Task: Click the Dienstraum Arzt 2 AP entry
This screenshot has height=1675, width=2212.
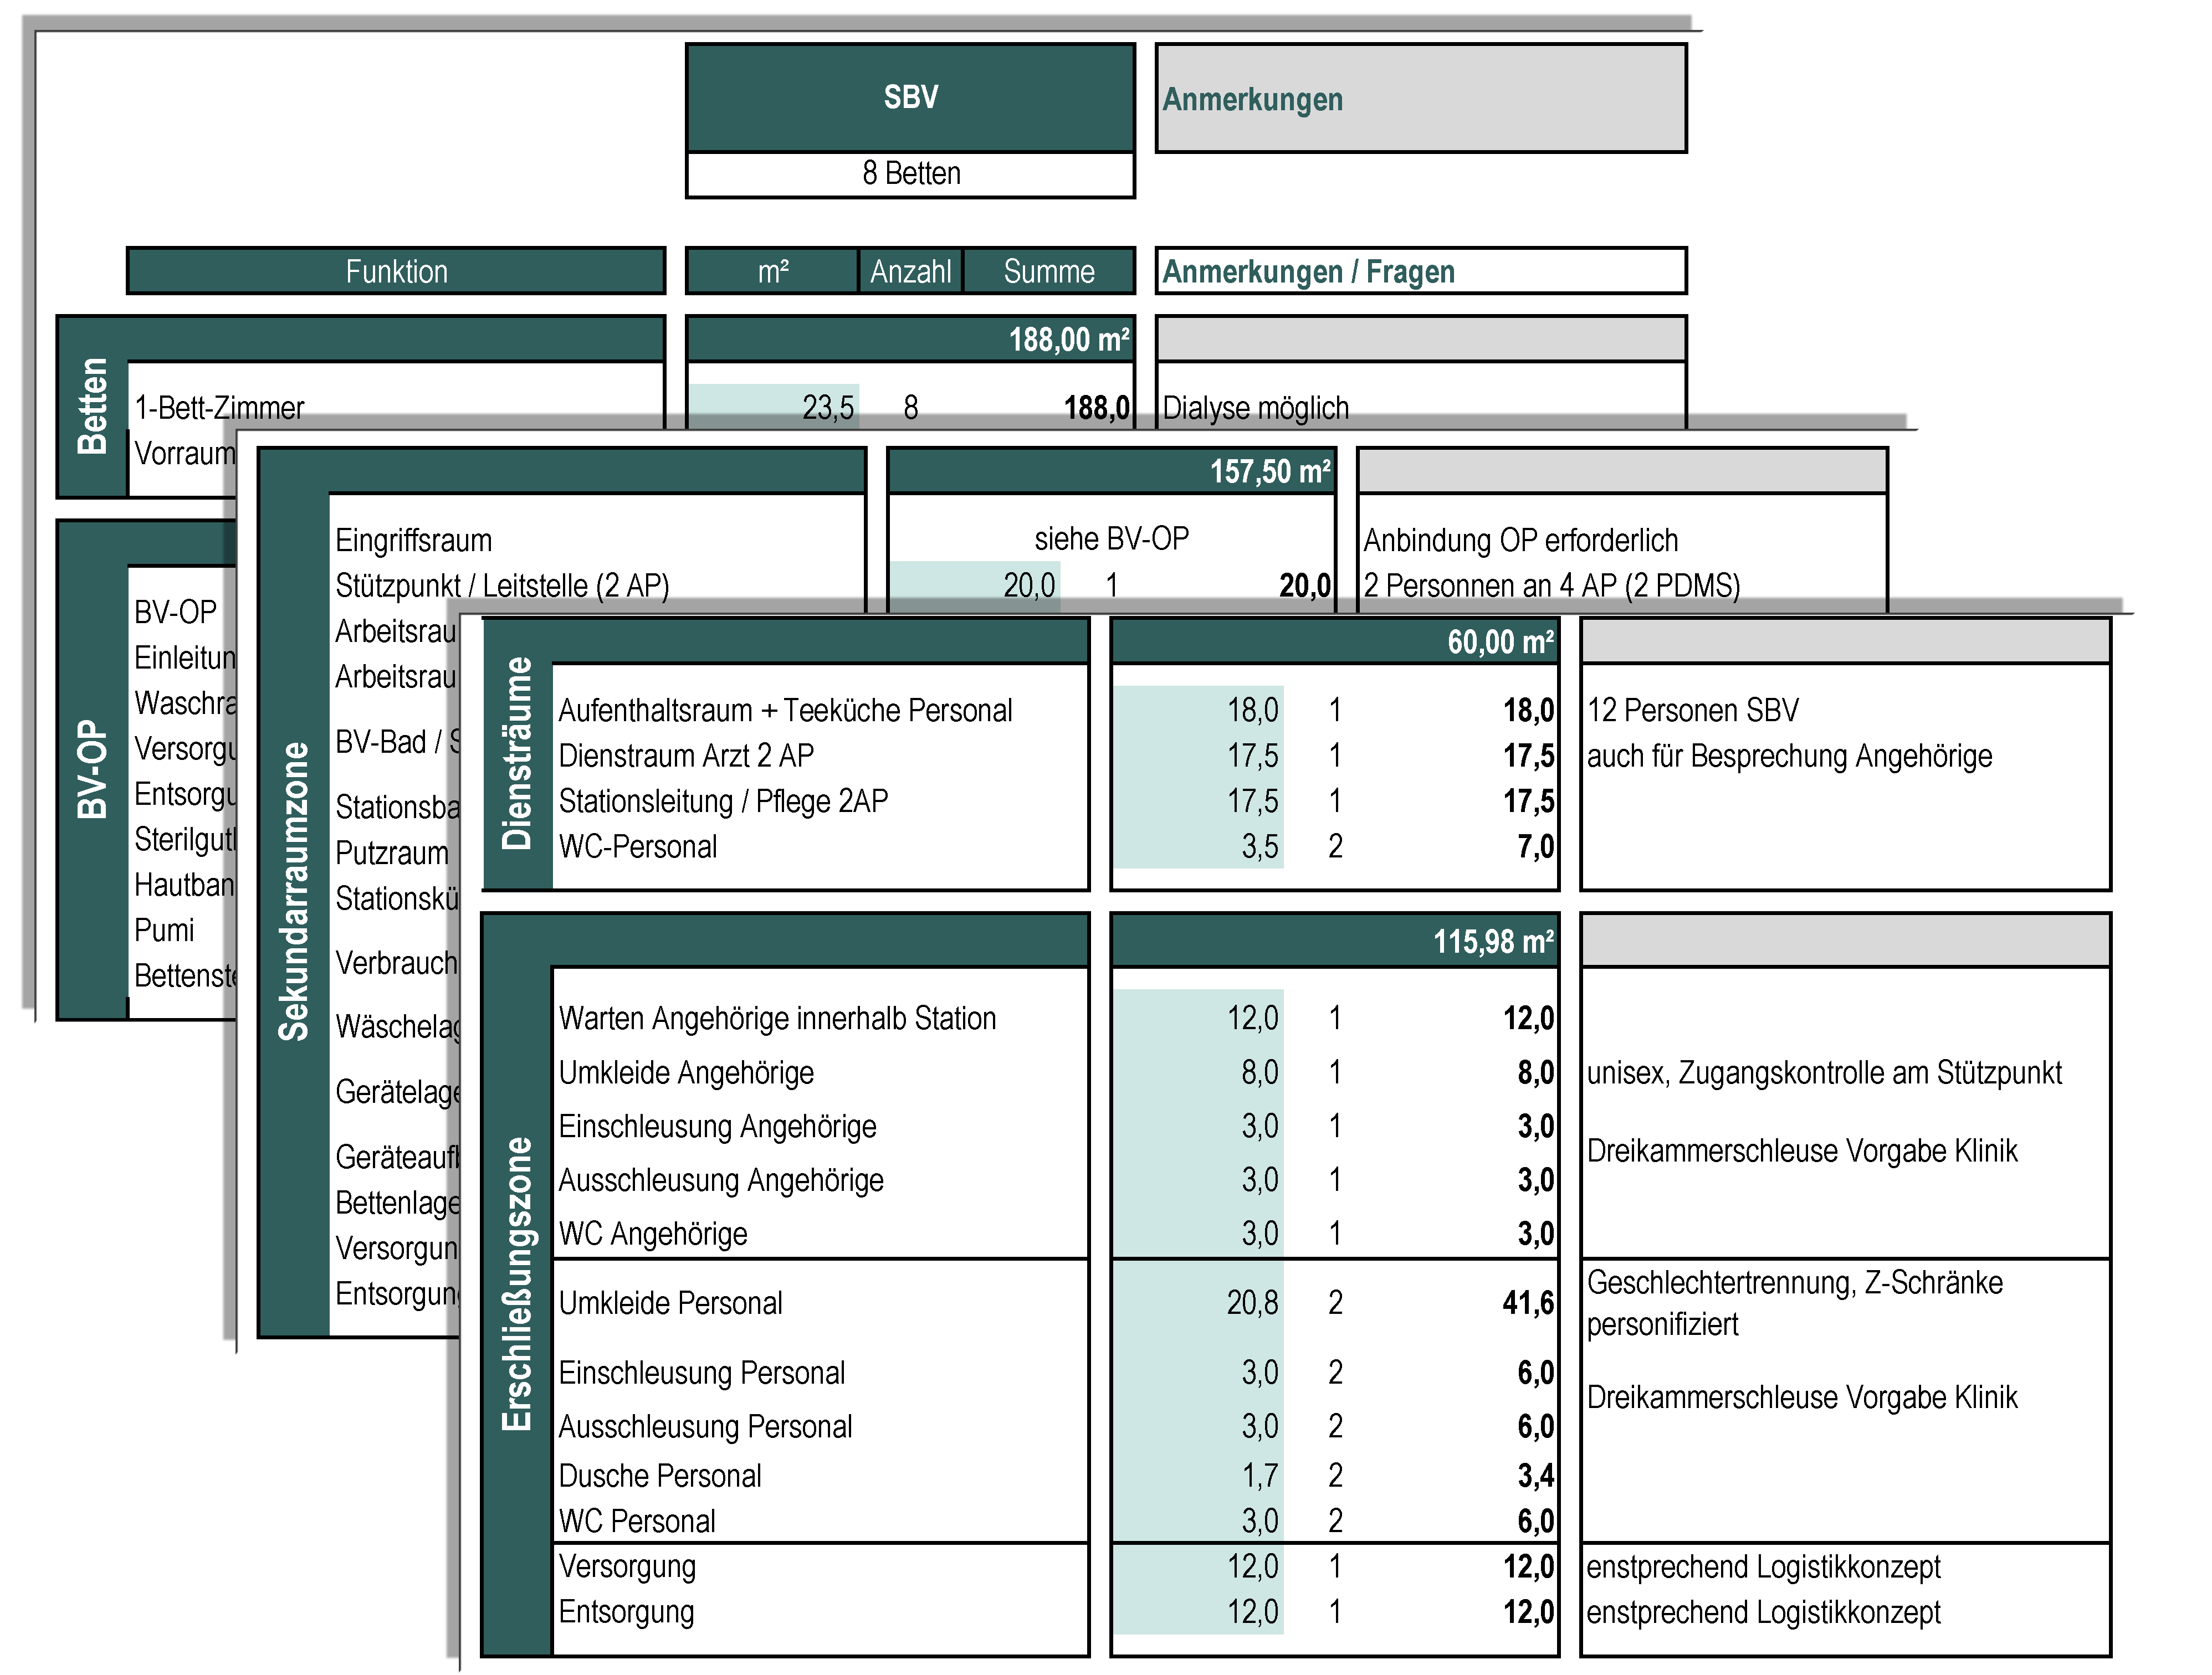Action: pyautogui.click(x=686, y=756)
